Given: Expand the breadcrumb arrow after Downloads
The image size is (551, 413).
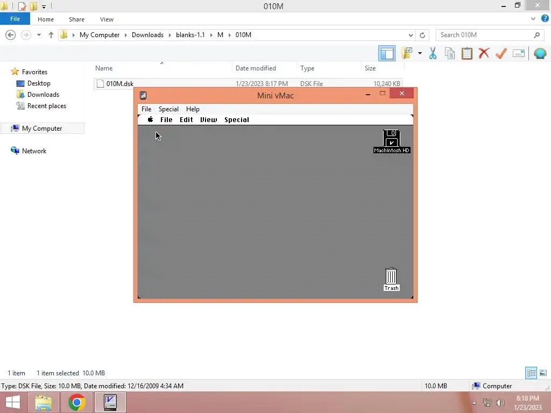Looking at the screenshot, I should click(169, 35).
